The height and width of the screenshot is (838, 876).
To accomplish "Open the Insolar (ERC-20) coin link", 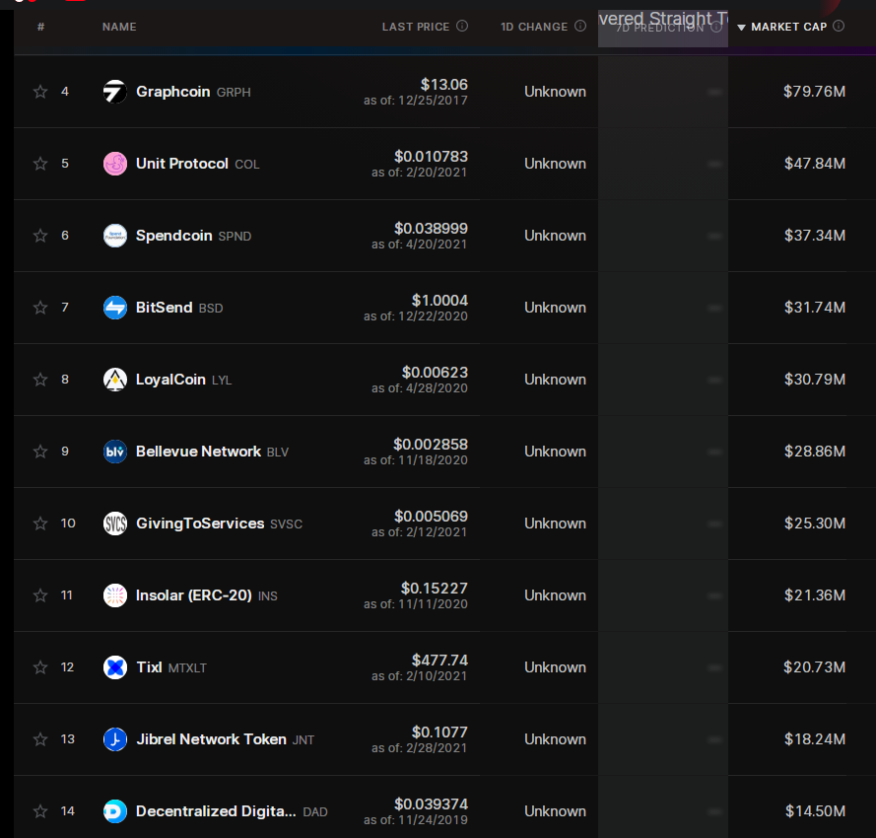I will pyautogui.click(x=193, y=595).
